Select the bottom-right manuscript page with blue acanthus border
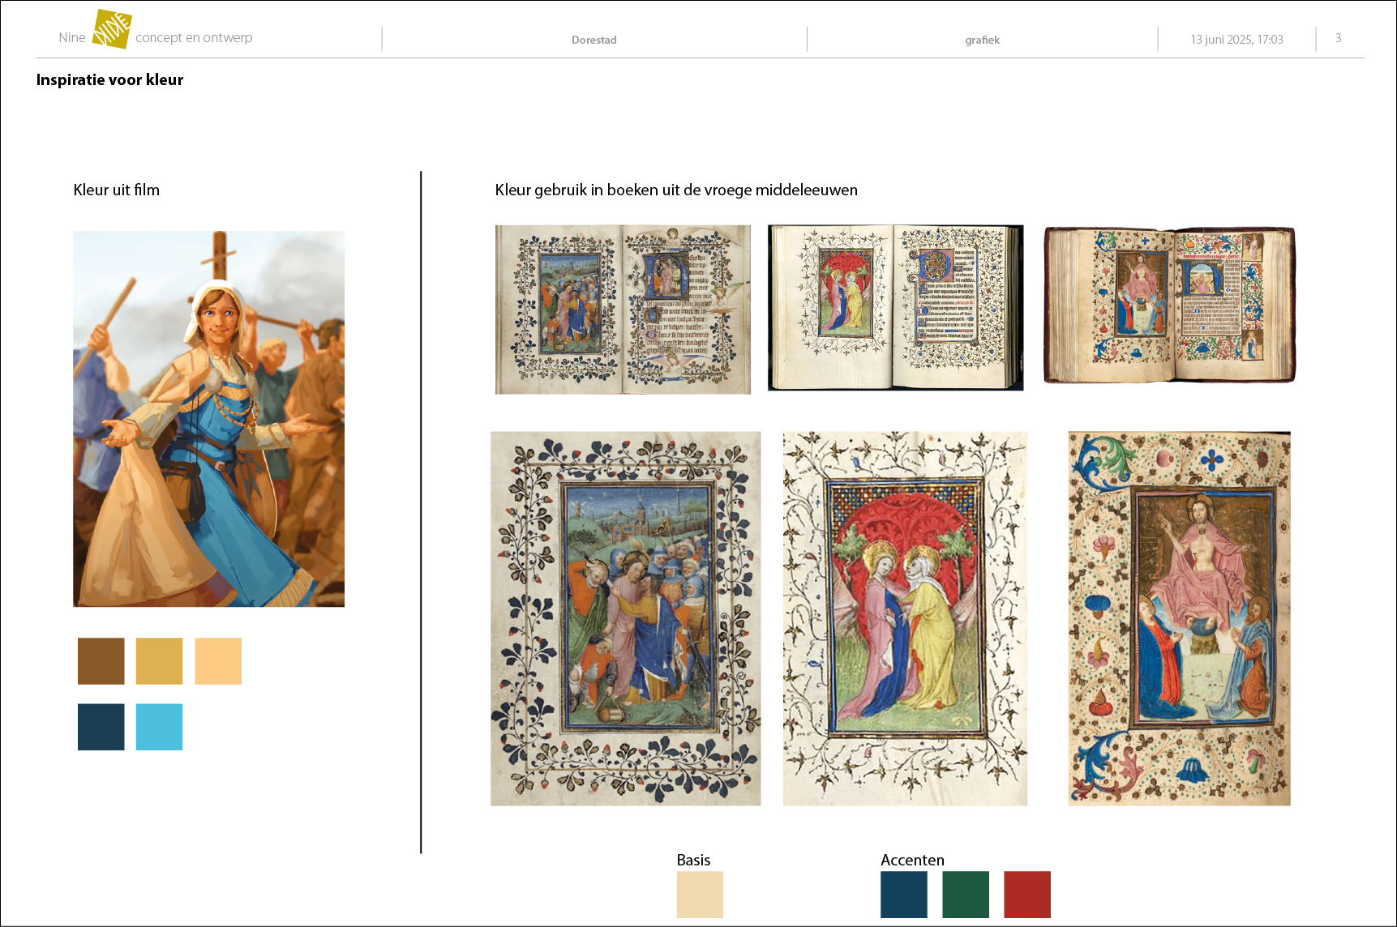This screenshot has width=1397, height=927. (1179, 618)
